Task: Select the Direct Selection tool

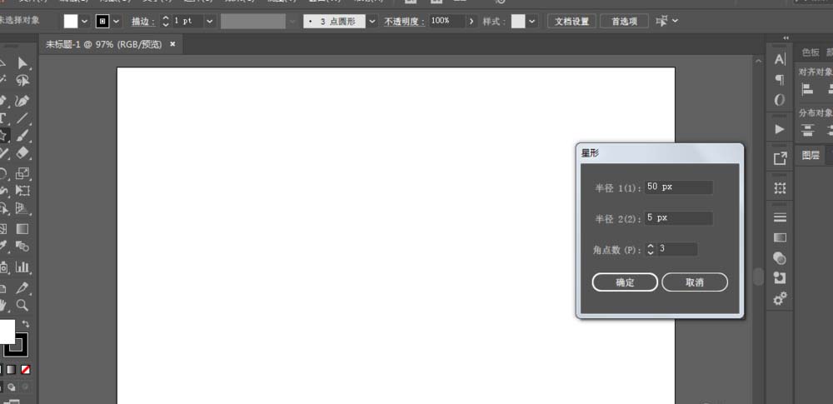Action: pos(22,64)
